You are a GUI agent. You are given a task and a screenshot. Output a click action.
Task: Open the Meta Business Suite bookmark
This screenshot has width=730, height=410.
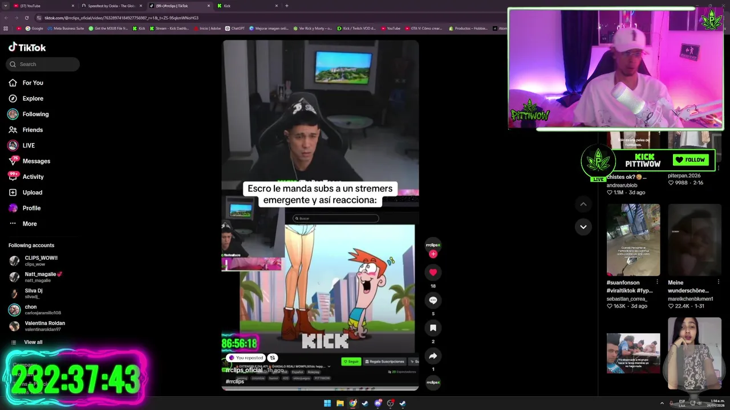[x=66, y=28]
